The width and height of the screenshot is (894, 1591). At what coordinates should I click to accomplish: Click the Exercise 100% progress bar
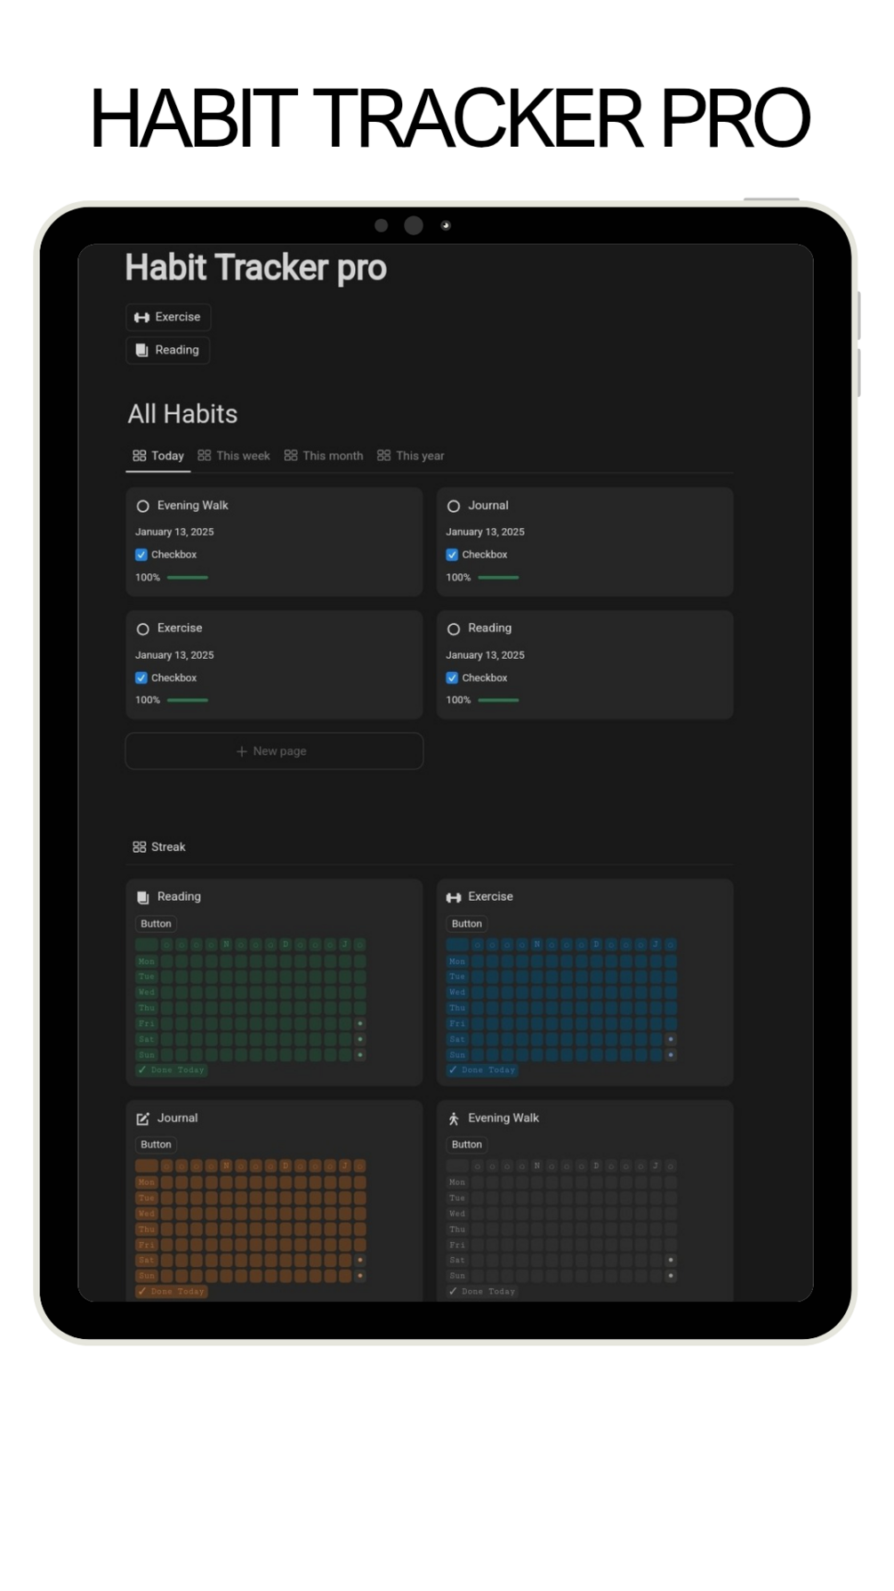click(x=188, y=701)
